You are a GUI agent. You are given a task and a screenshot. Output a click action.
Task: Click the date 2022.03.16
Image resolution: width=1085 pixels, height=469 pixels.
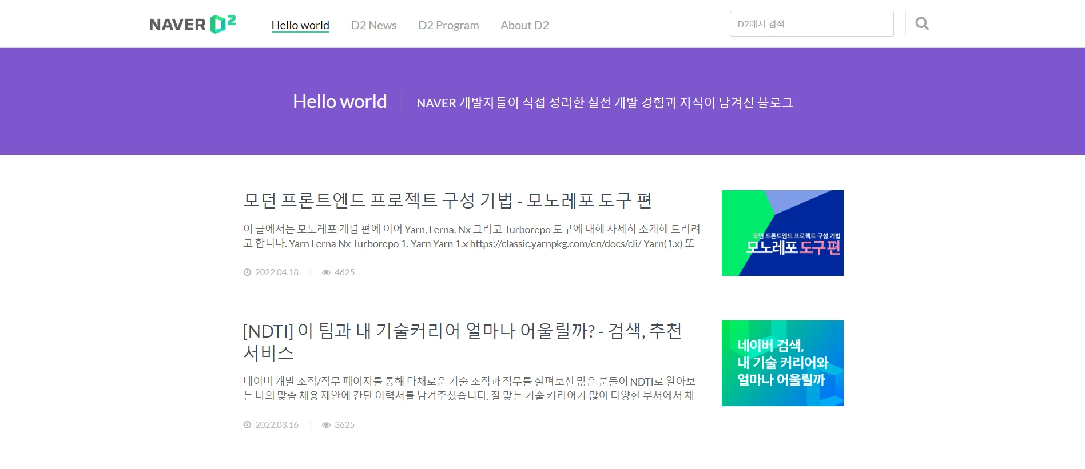tap(277, 425)
